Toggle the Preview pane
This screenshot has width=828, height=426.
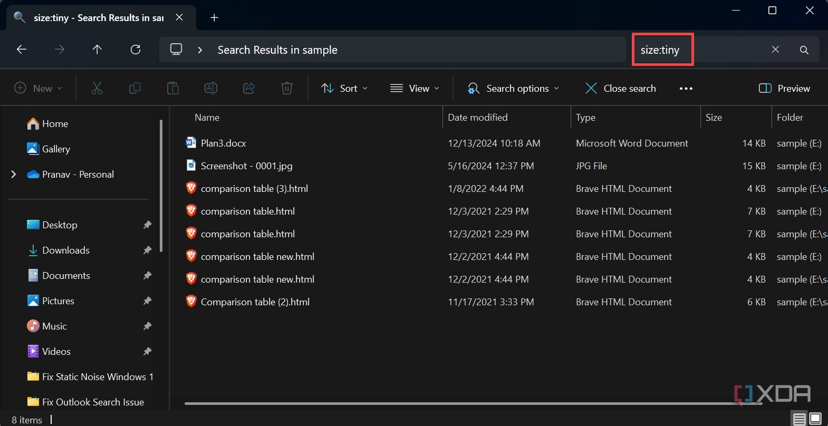coord(784,89)
